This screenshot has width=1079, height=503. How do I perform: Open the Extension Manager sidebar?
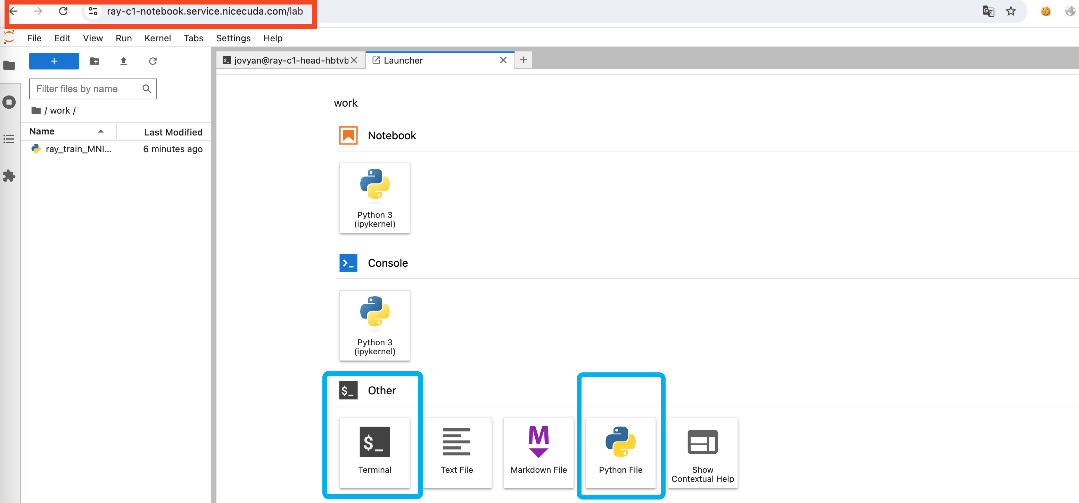9,175
